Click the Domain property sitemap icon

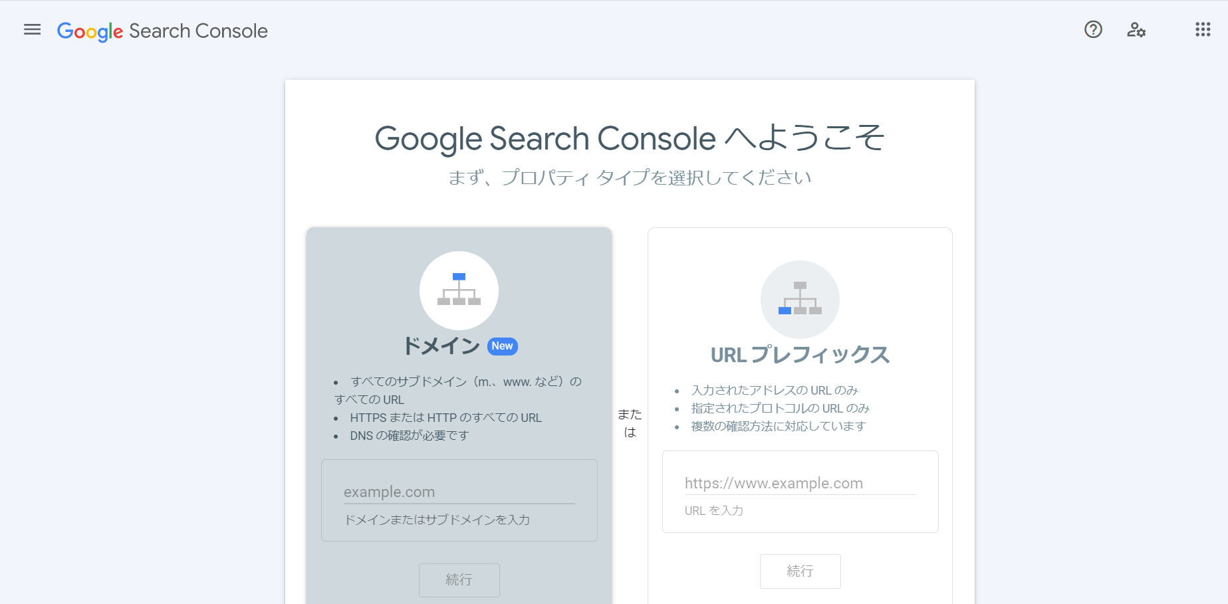pyautogui.click(x=459, y=290)
